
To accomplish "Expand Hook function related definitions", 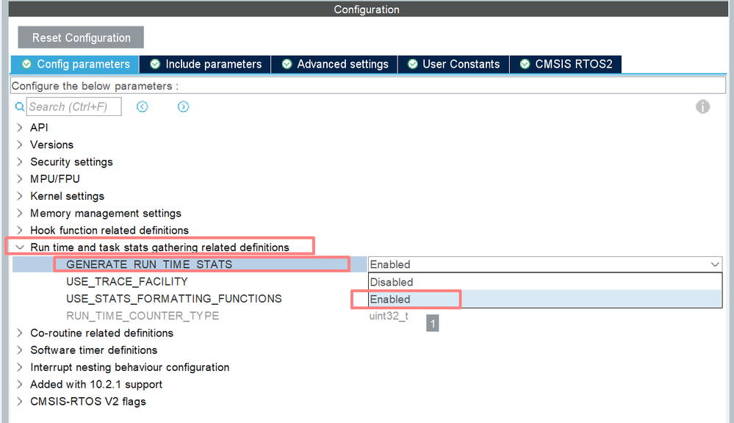I will point(20,230).
